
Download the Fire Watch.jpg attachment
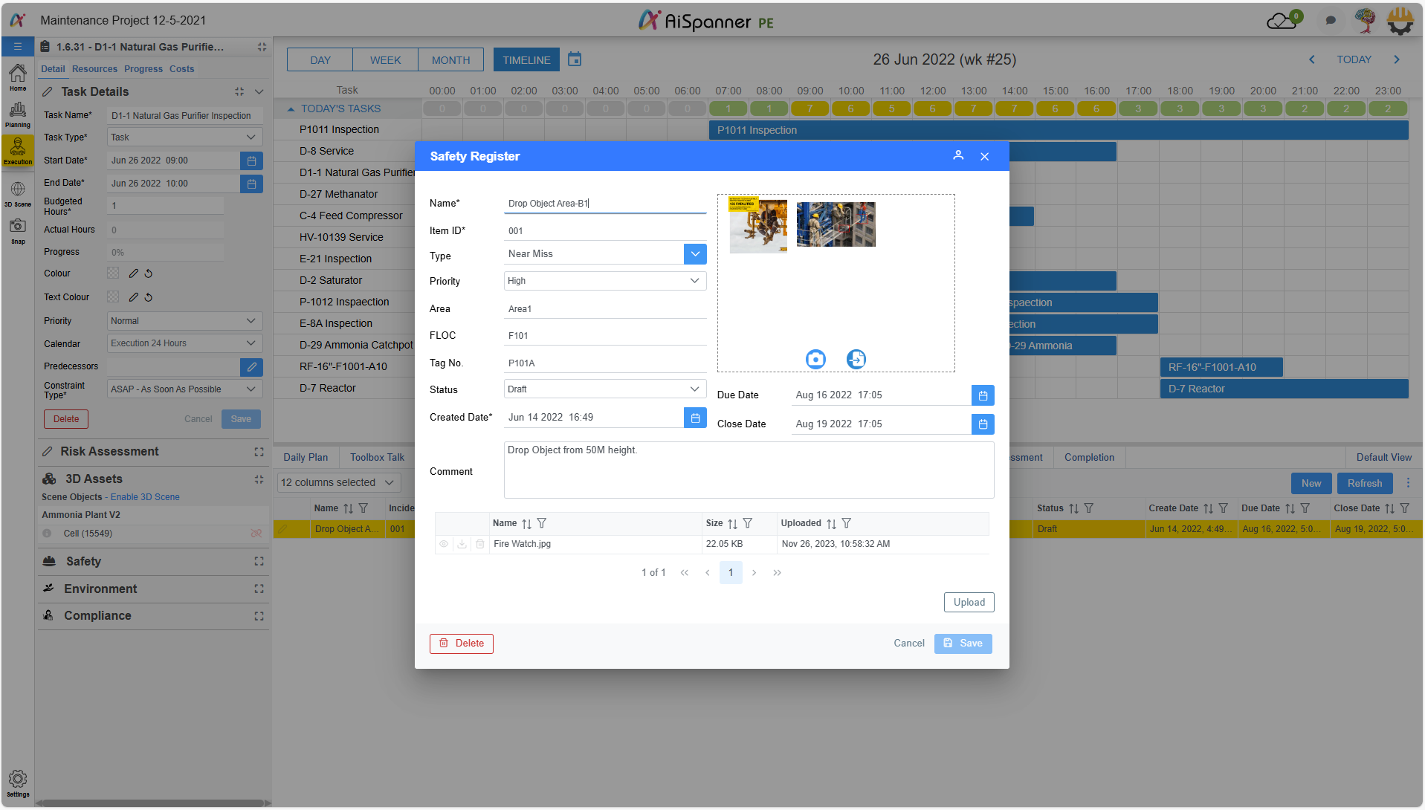click(x=462, y=545)
